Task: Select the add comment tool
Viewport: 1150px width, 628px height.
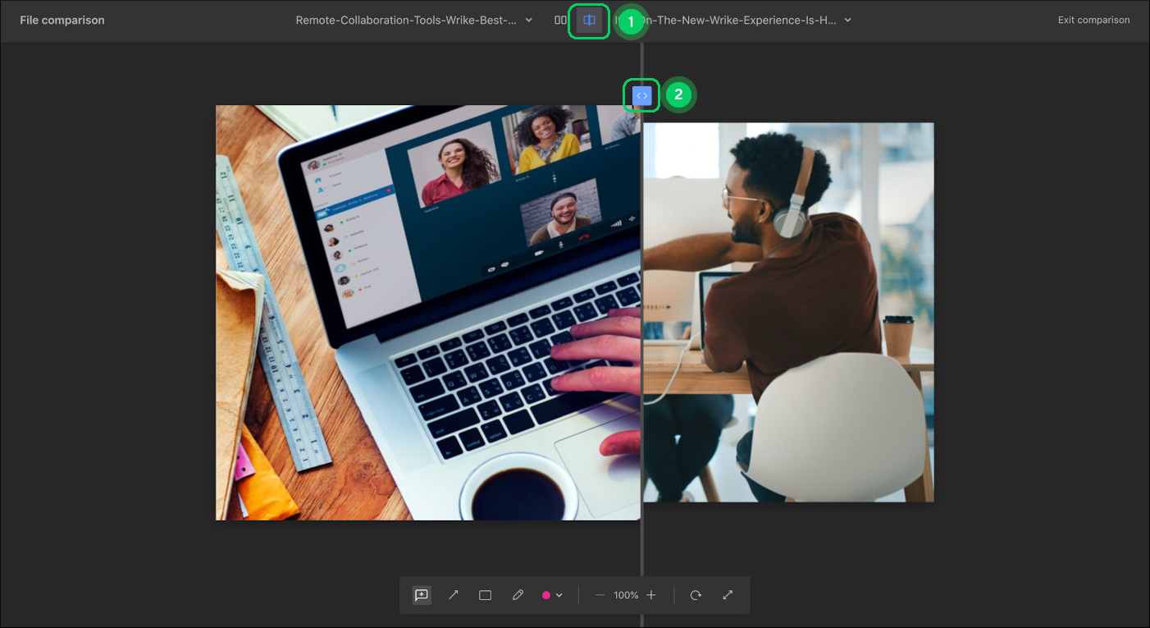Action: pyautogui.click(x=422, y=595)
